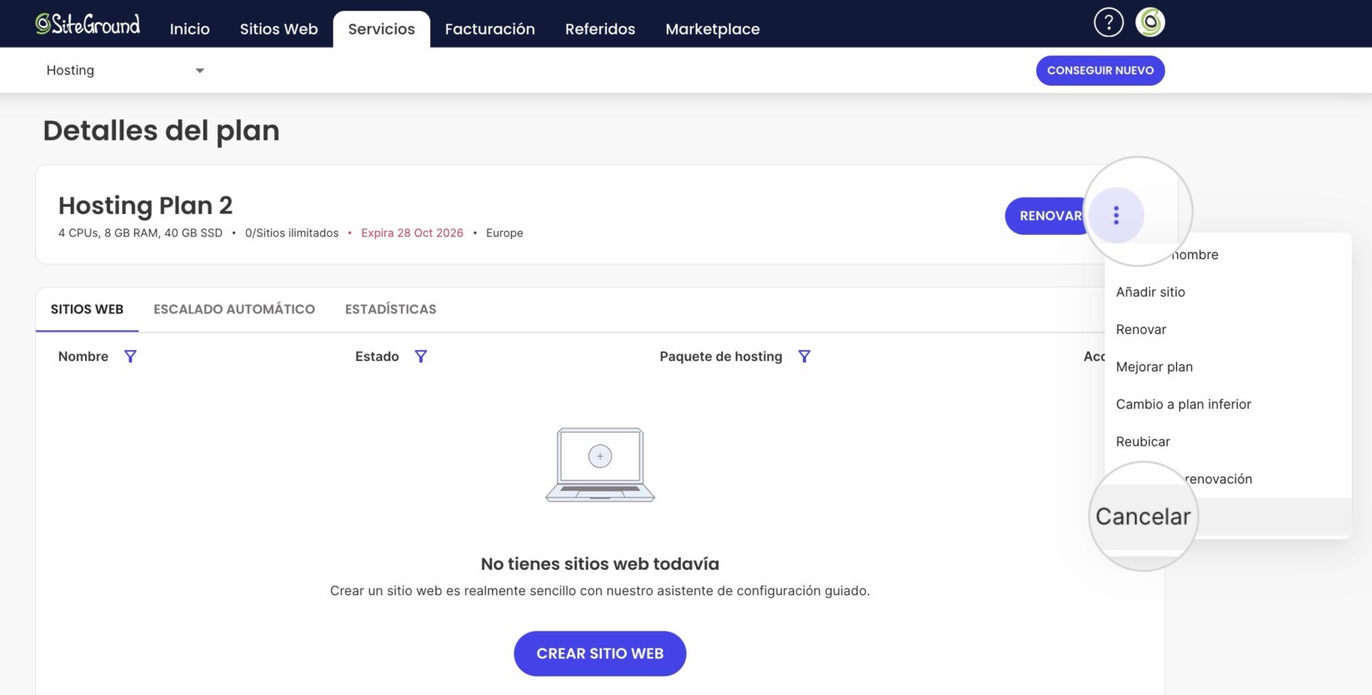The width and height of the screenshot is (1372, 695).
Task: Click the menu entry ending in 'nombre'
Action: pyautogui.click(x=1228, y=254)
